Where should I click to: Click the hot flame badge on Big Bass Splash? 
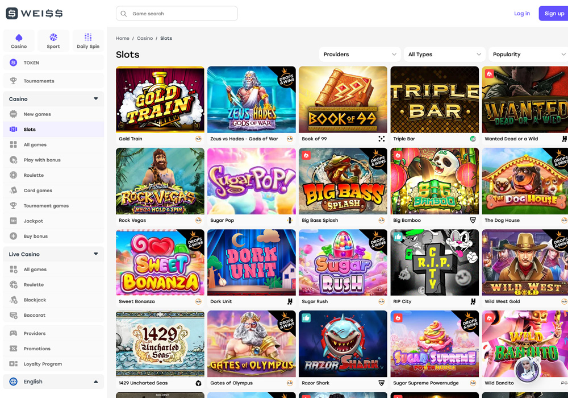pos(306,155)
